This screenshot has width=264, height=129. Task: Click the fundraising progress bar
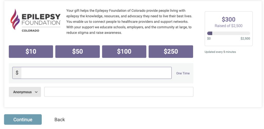(228, 33)
